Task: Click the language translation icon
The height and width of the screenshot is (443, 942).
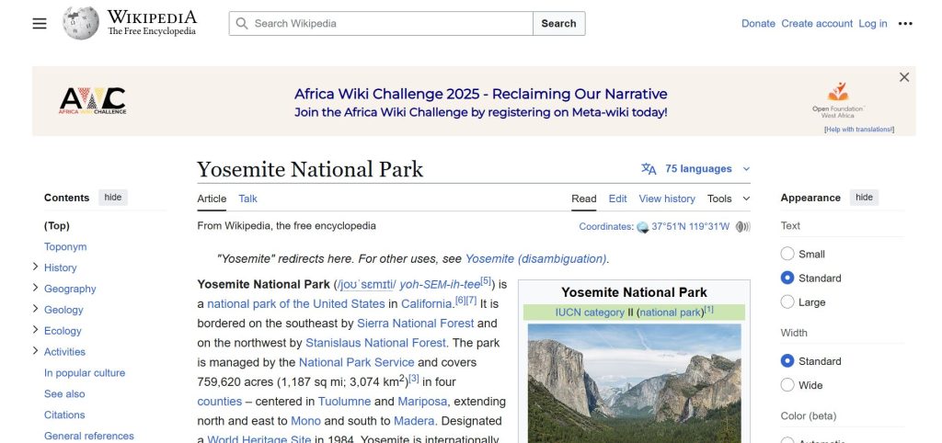Action: (649, 169)
